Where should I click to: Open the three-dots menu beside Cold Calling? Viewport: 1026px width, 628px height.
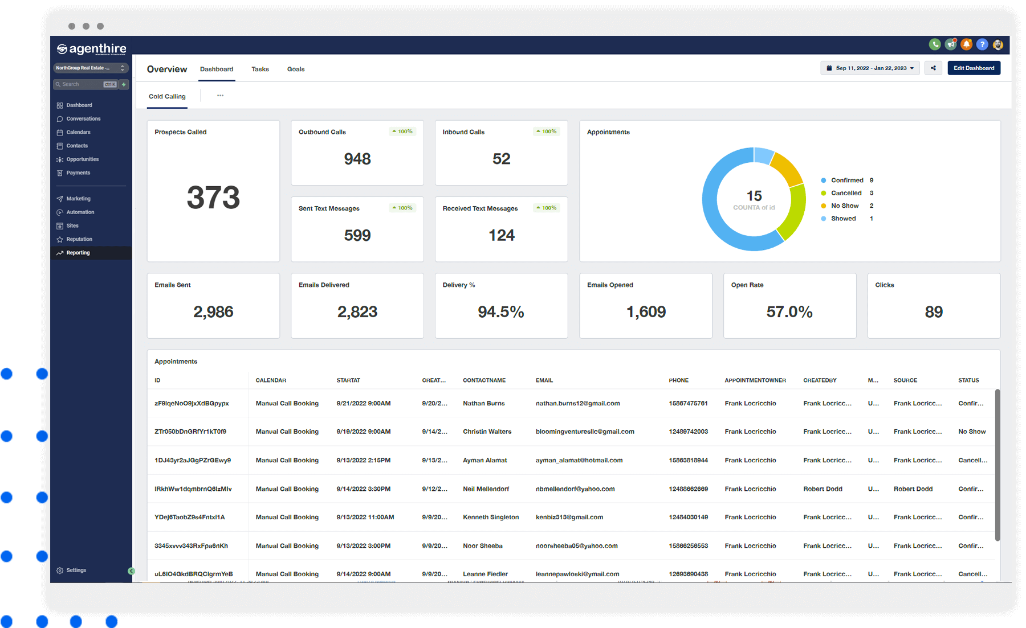(220, 96)
